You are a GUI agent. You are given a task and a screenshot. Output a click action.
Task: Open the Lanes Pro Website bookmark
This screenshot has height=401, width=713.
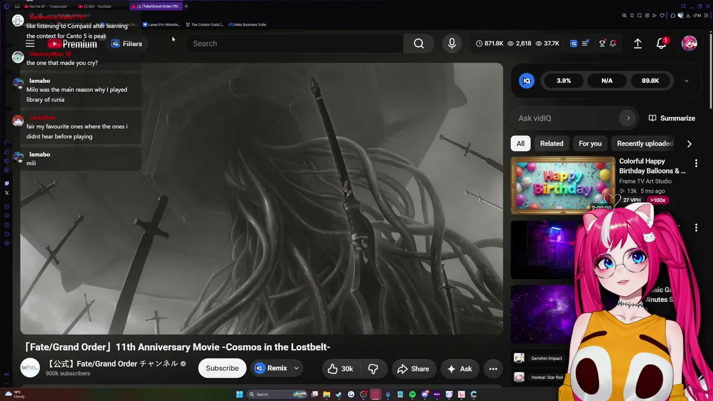click(x=162, y=25)
